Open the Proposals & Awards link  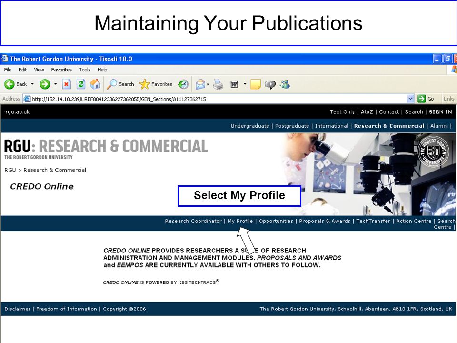pos(325,221)
